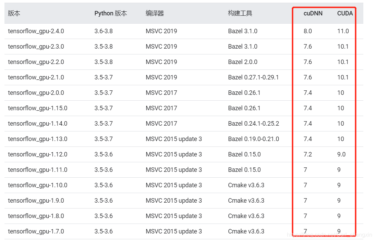375x241 pixels.
Task: Click CUDA 10 in the 1.14.0 row
Action: 341,124
